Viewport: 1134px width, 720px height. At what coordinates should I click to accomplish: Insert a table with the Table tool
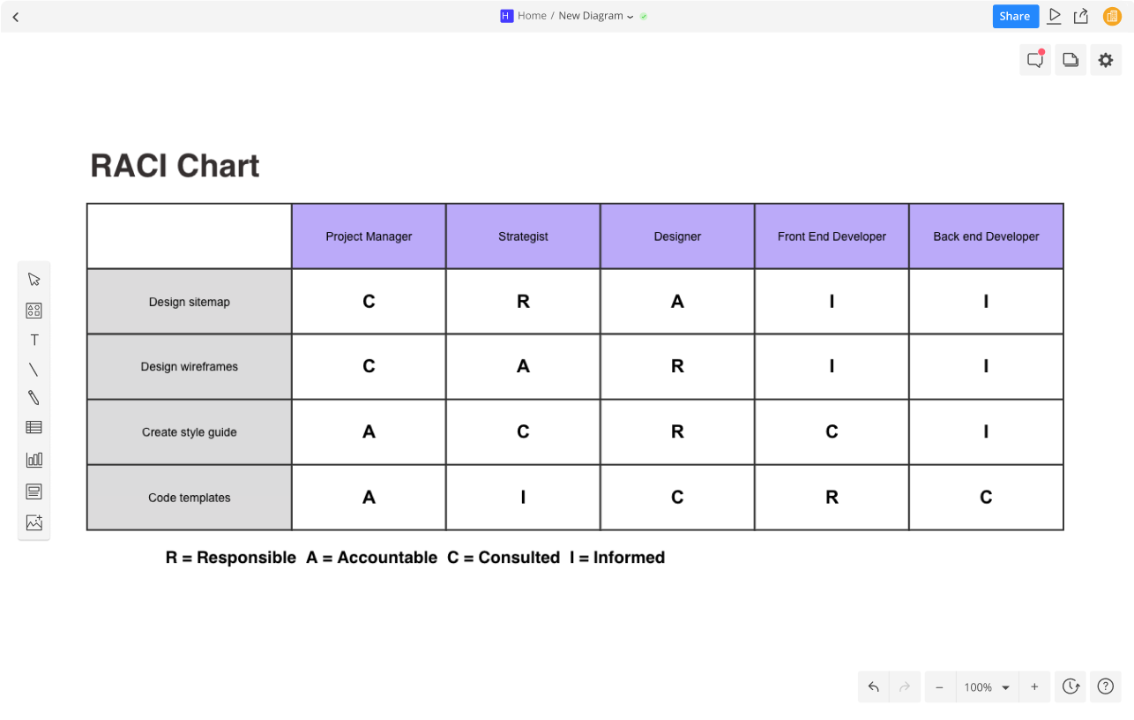tap(34, 427)
